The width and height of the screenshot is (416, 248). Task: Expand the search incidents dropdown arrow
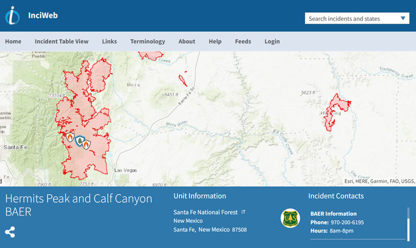pyautogui.click(x=403, y=19)
